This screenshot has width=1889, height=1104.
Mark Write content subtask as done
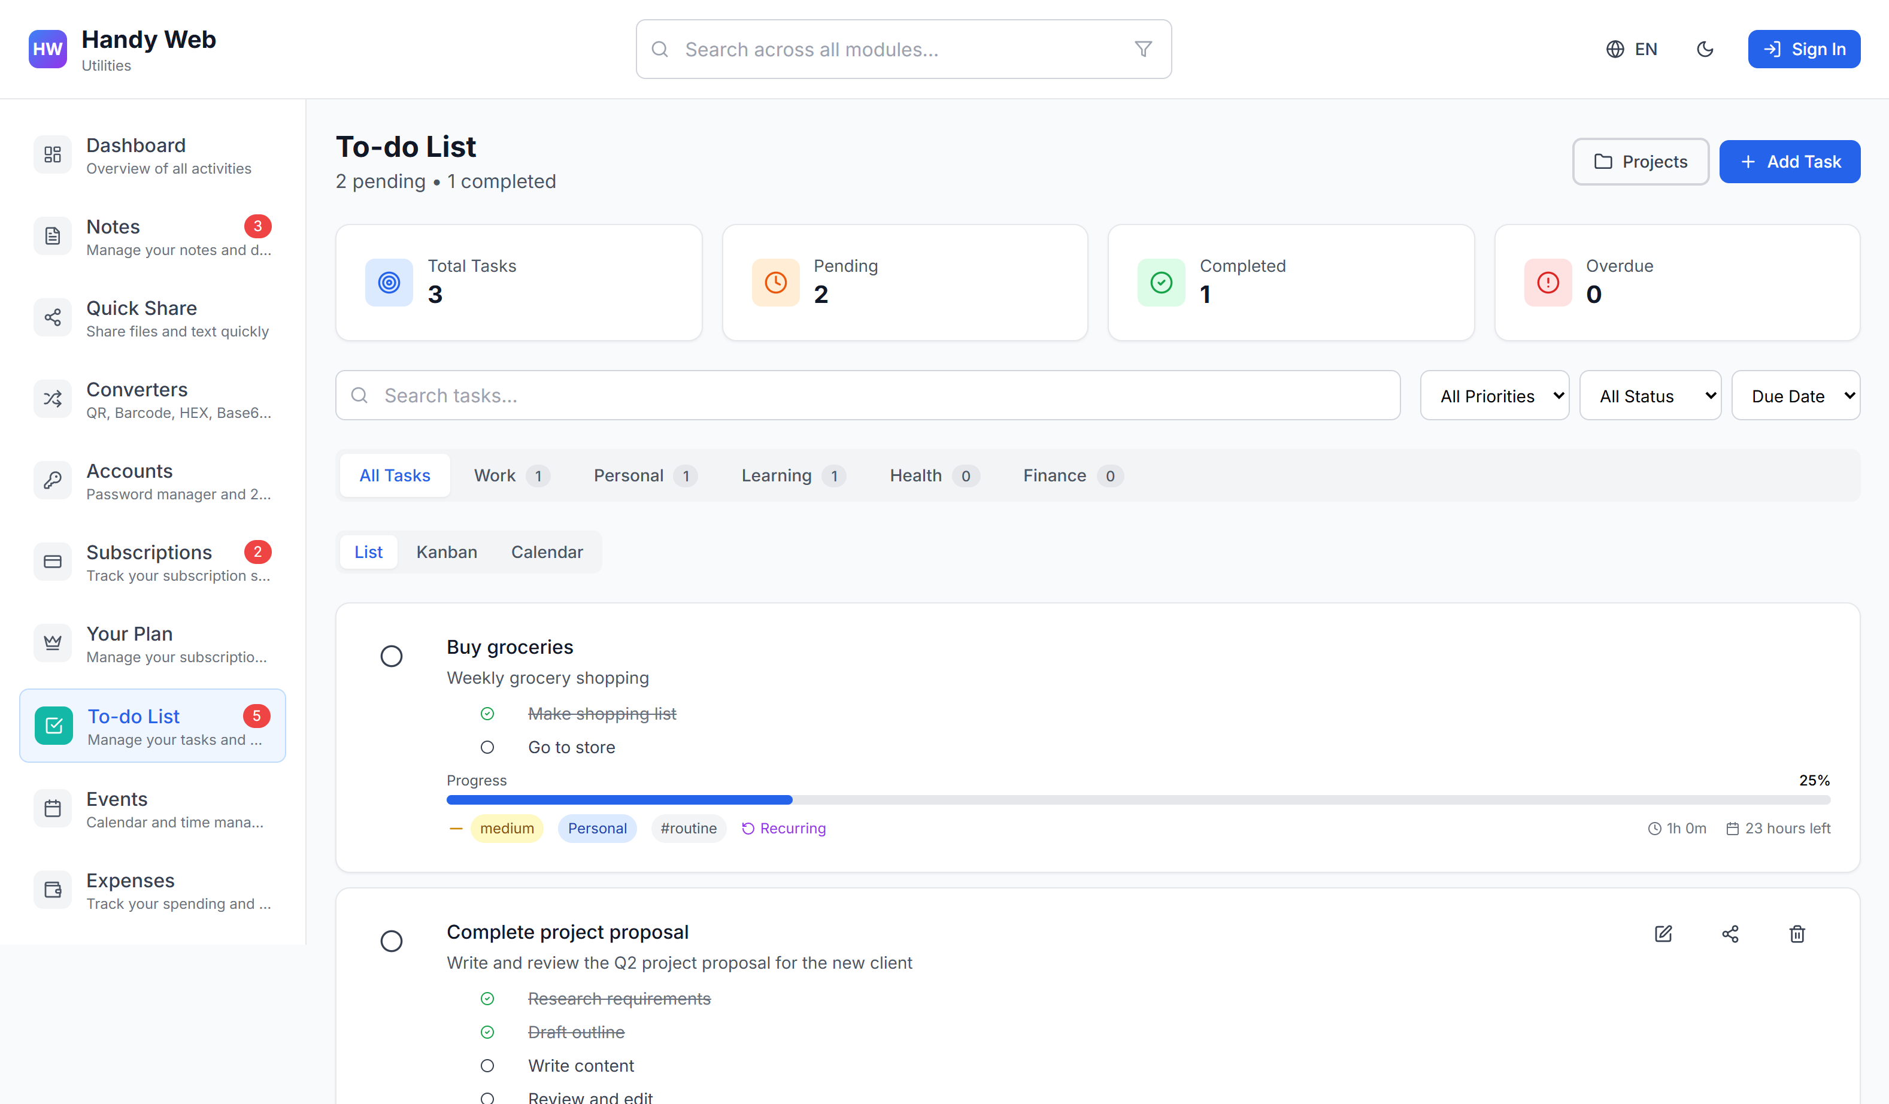pyautogui.click(x=487, y=1065)
